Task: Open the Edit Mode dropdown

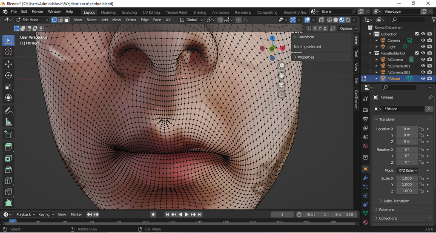Action: pyautogui.click(x=32, y=20)
